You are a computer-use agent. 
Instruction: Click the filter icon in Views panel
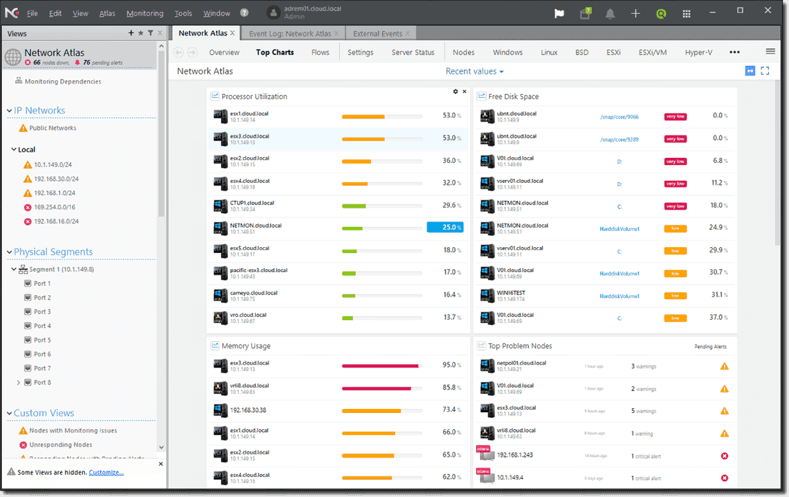(150, 33)
